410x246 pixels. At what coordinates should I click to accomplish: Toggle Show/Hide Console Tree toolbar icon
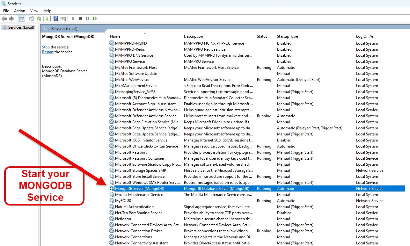(x=21, y=19)
